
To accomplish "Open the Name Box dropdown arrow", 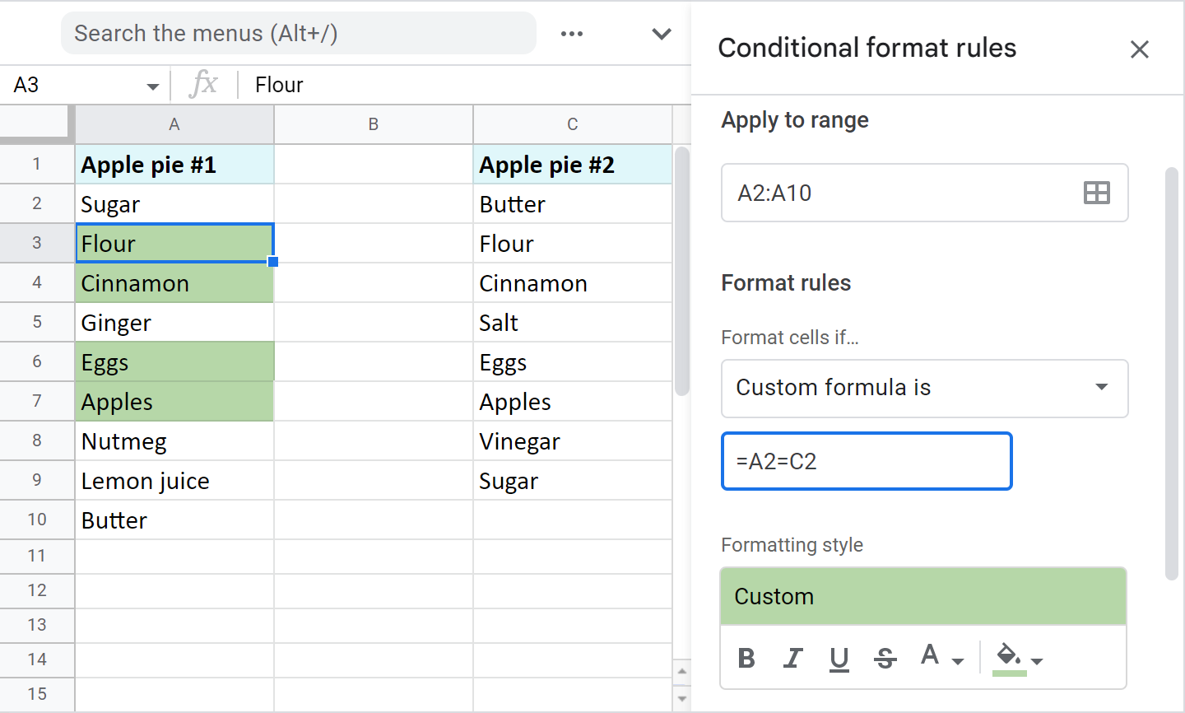I will 151,85.
